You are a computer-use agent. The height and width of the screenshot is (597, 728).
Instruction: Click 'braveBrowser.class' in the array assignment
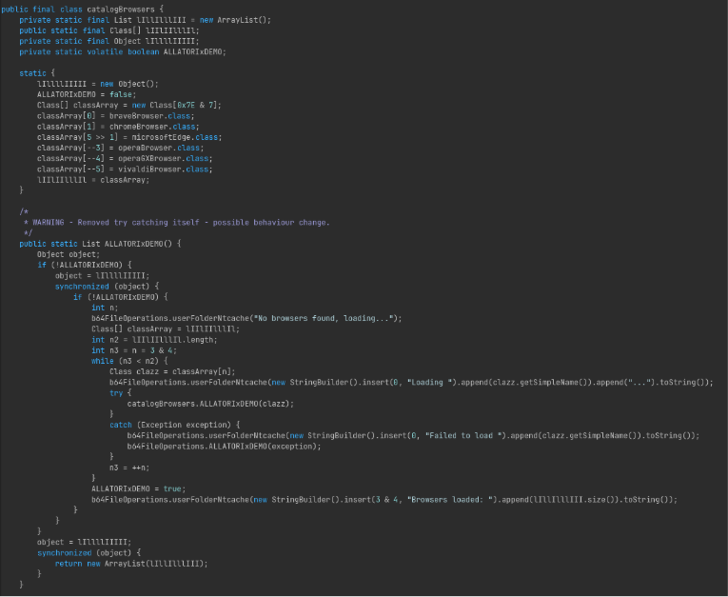tap(150, 116)
